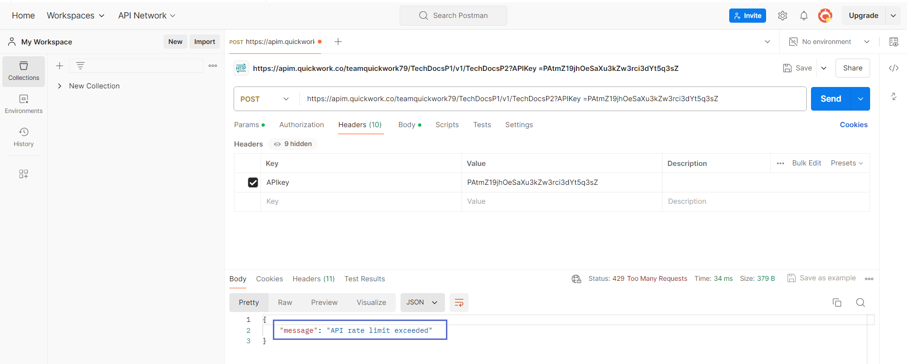Open the response more-options ellipsis

click(x=869, y=279)
